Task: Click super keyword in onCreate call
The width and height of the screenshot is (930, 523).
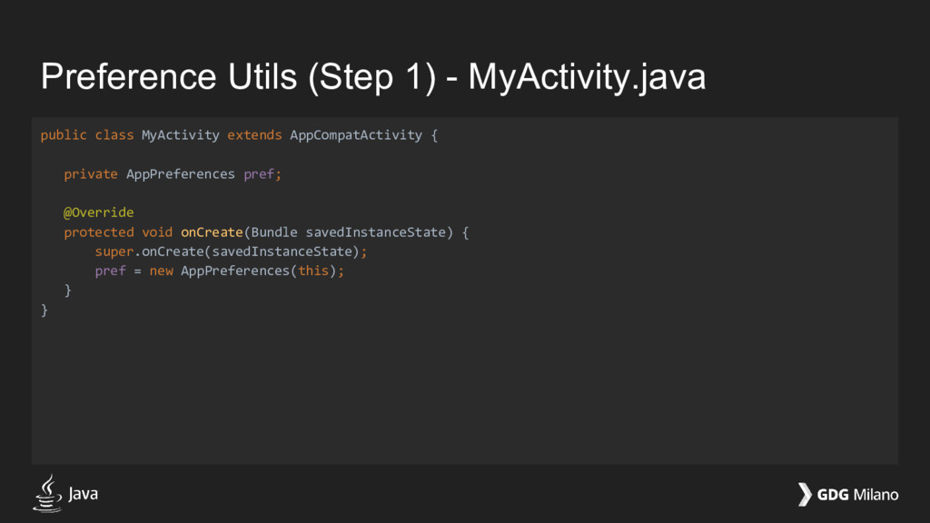Action: (x=114, y=252)
